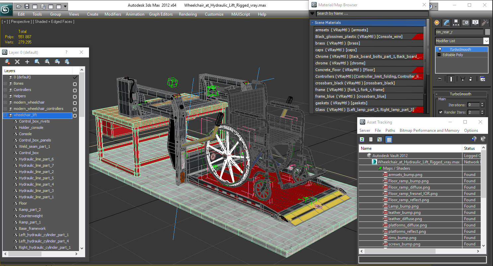Toggle the Controllers layer checkbox
The height and width of the screenshot is (266, 493).
coord(75,90)
